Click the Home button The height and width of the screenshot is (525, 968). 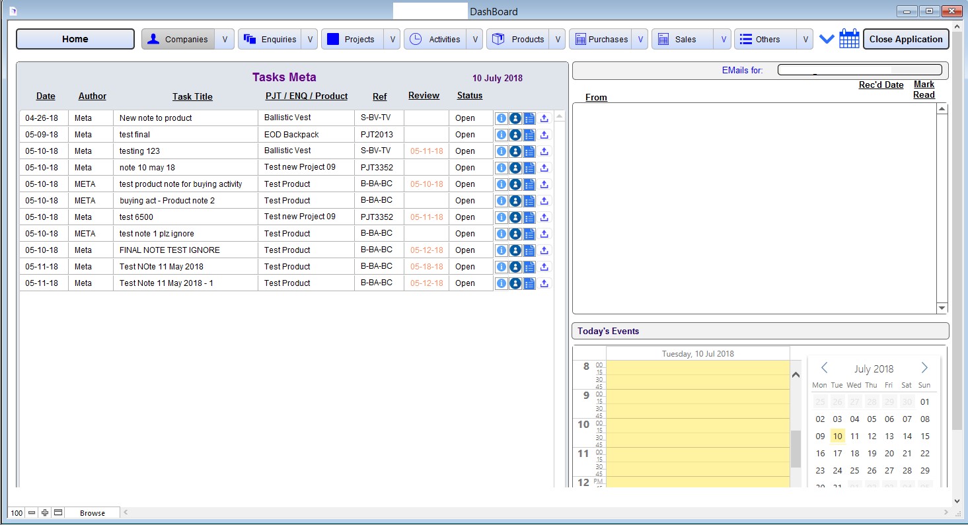point(75,39)
